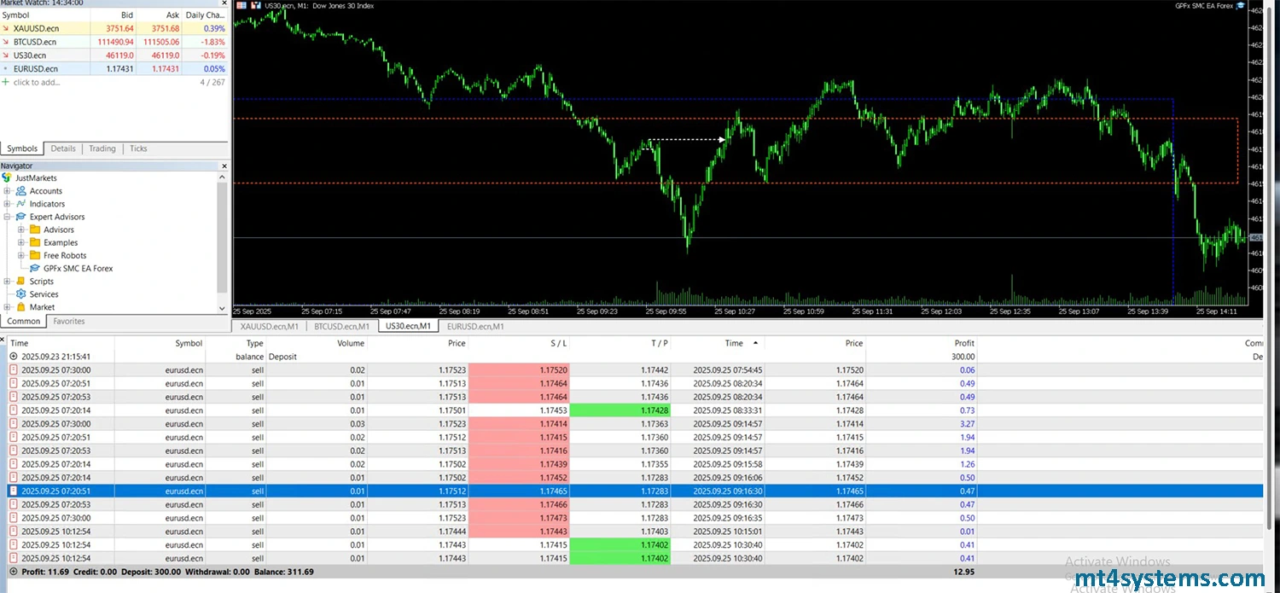Open the EURUSD.ecn,M1 chart tab
This screenshot has height=593, width=1280.
[475, 326]
